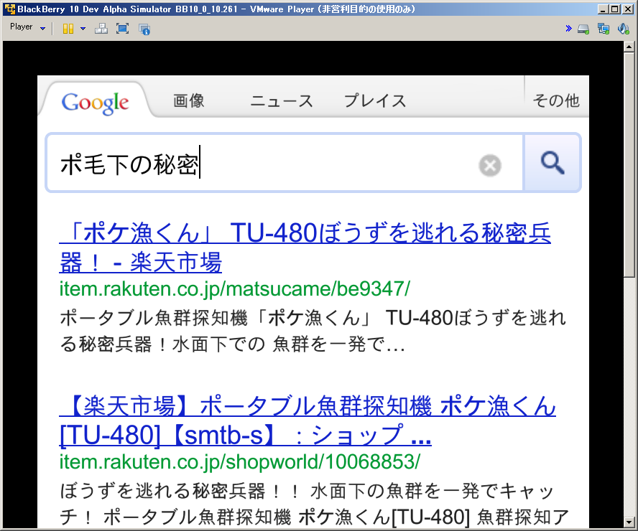
Task: Open the 【楽天市場】ポータブル魚群探知機 result link
Action: click(308, 420)
